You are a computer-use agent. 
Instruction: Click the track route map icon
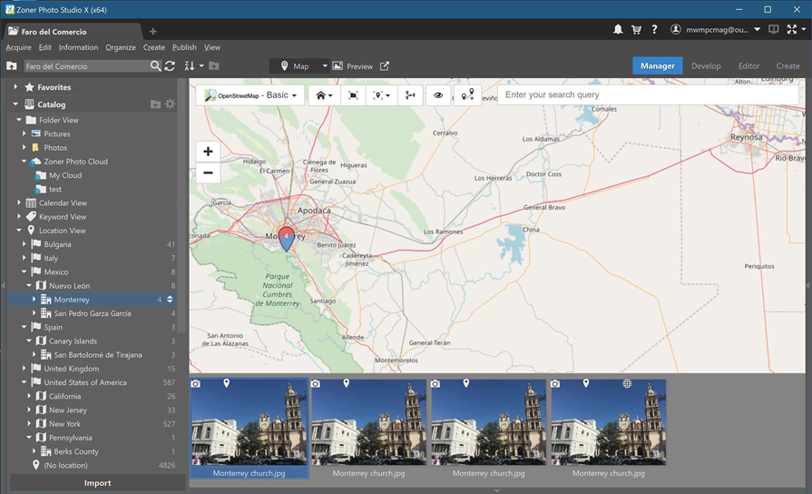[x=410, y=95]
